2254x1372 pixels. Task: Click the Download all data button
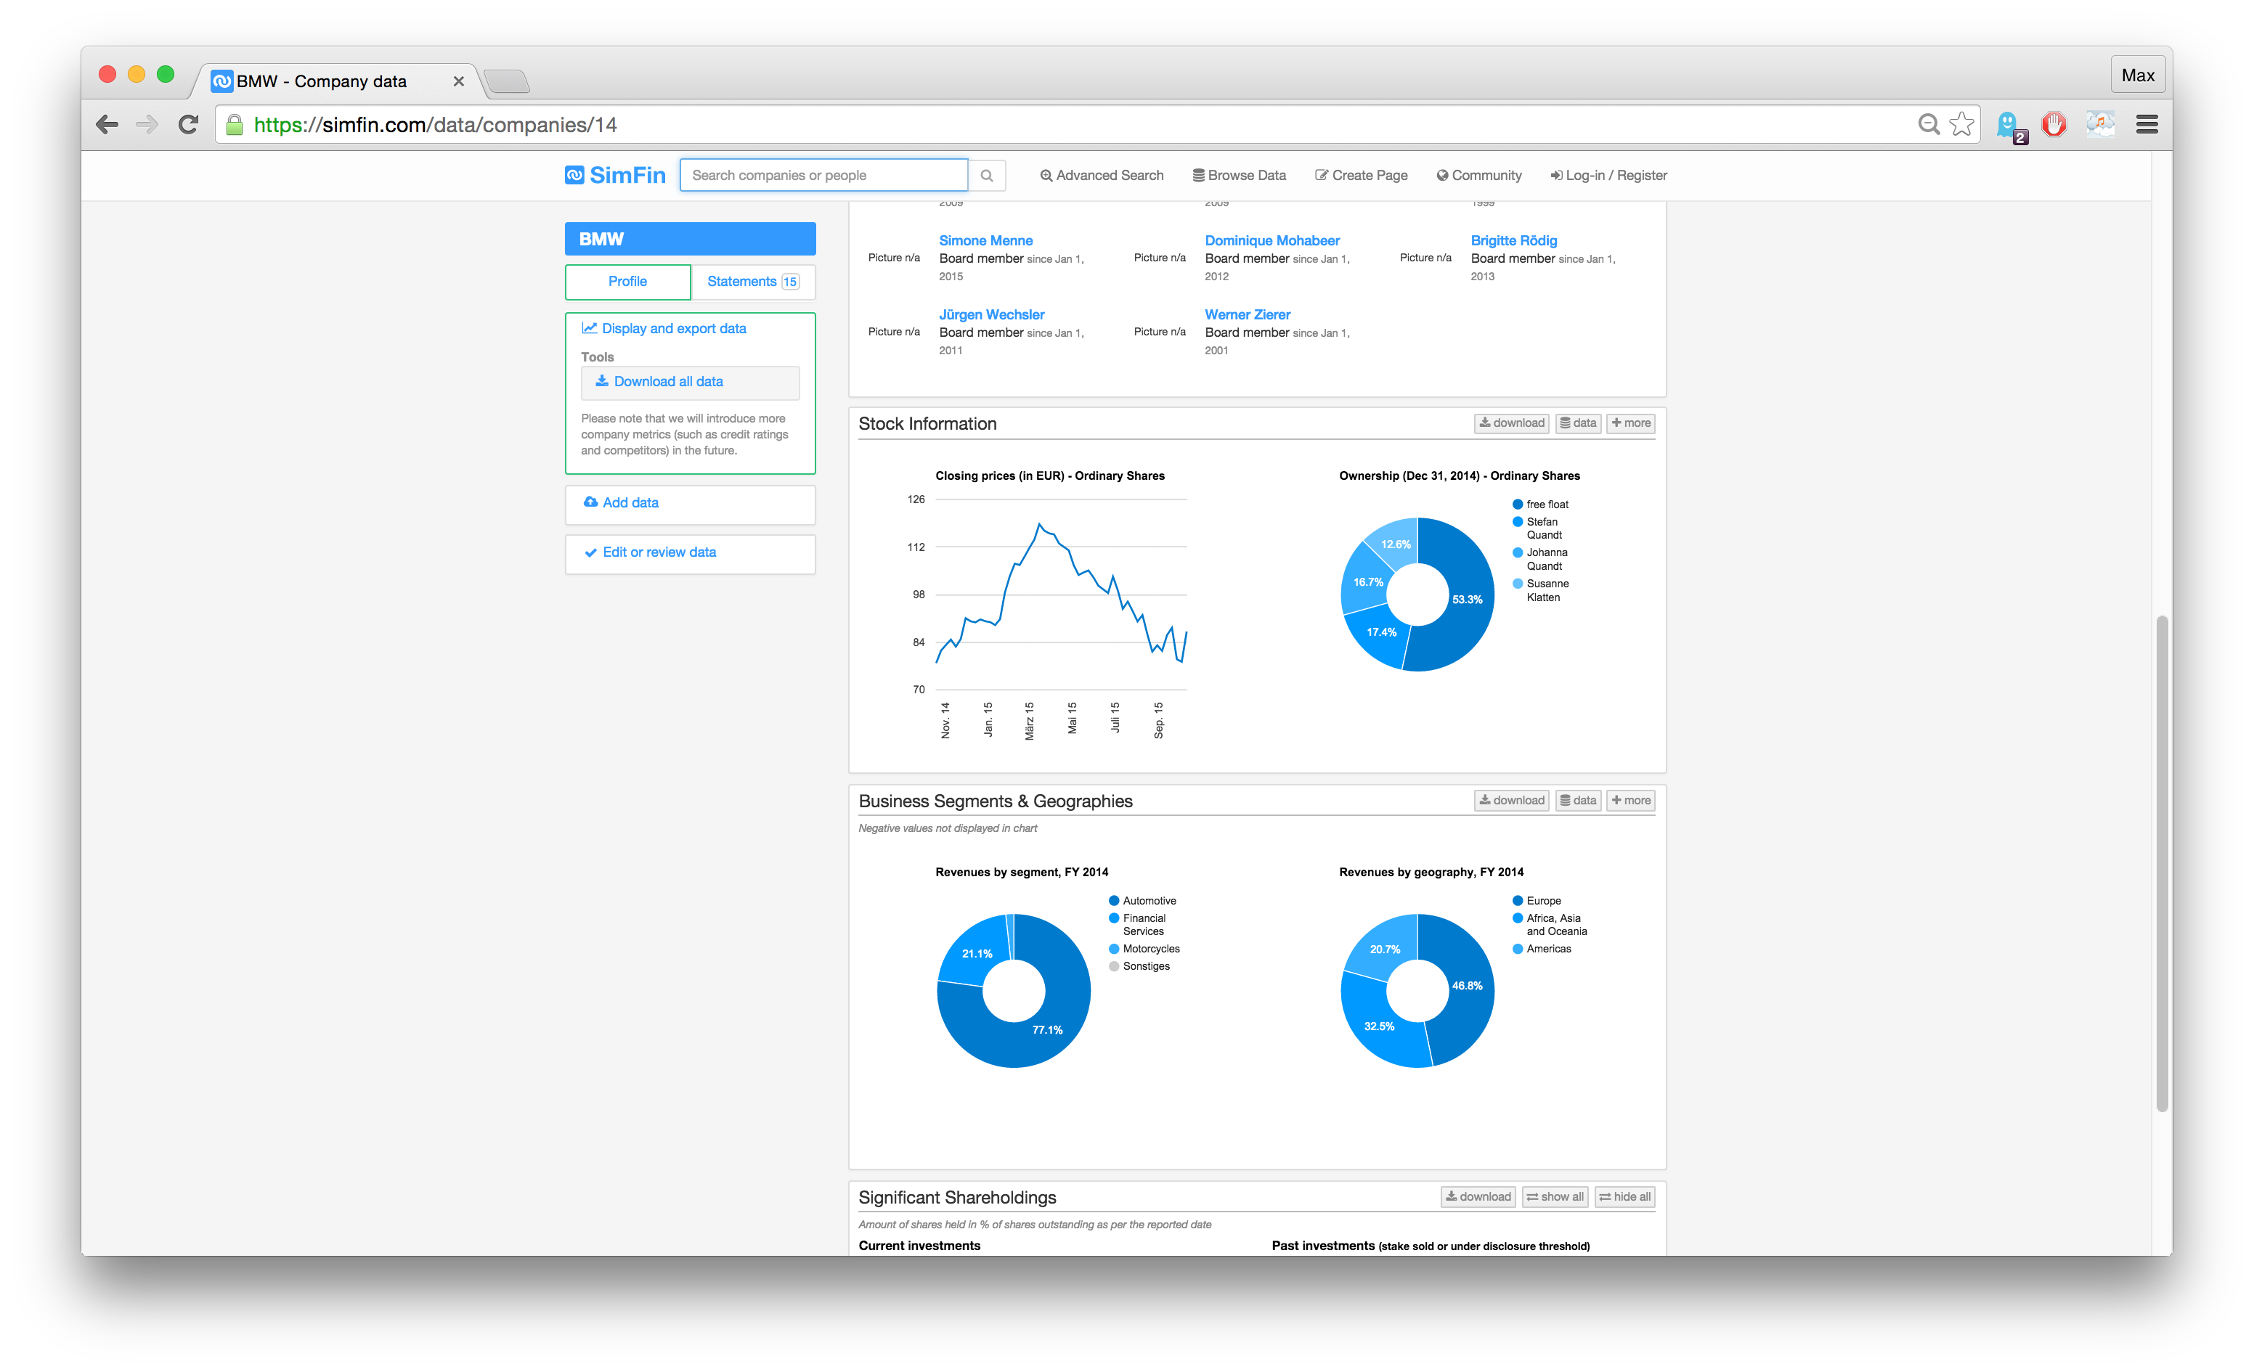690,383
